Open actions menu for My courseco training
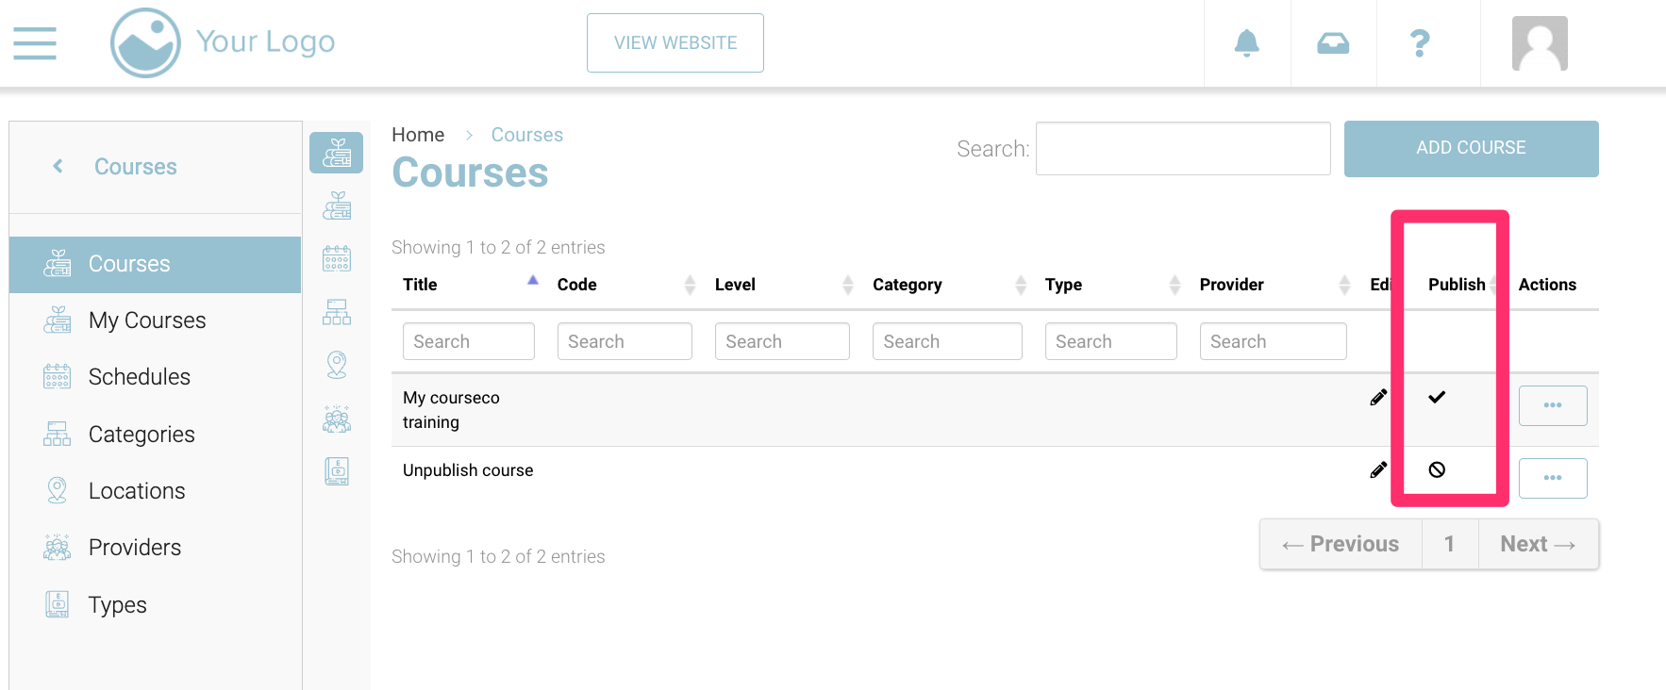 (x=1552, y=405)
